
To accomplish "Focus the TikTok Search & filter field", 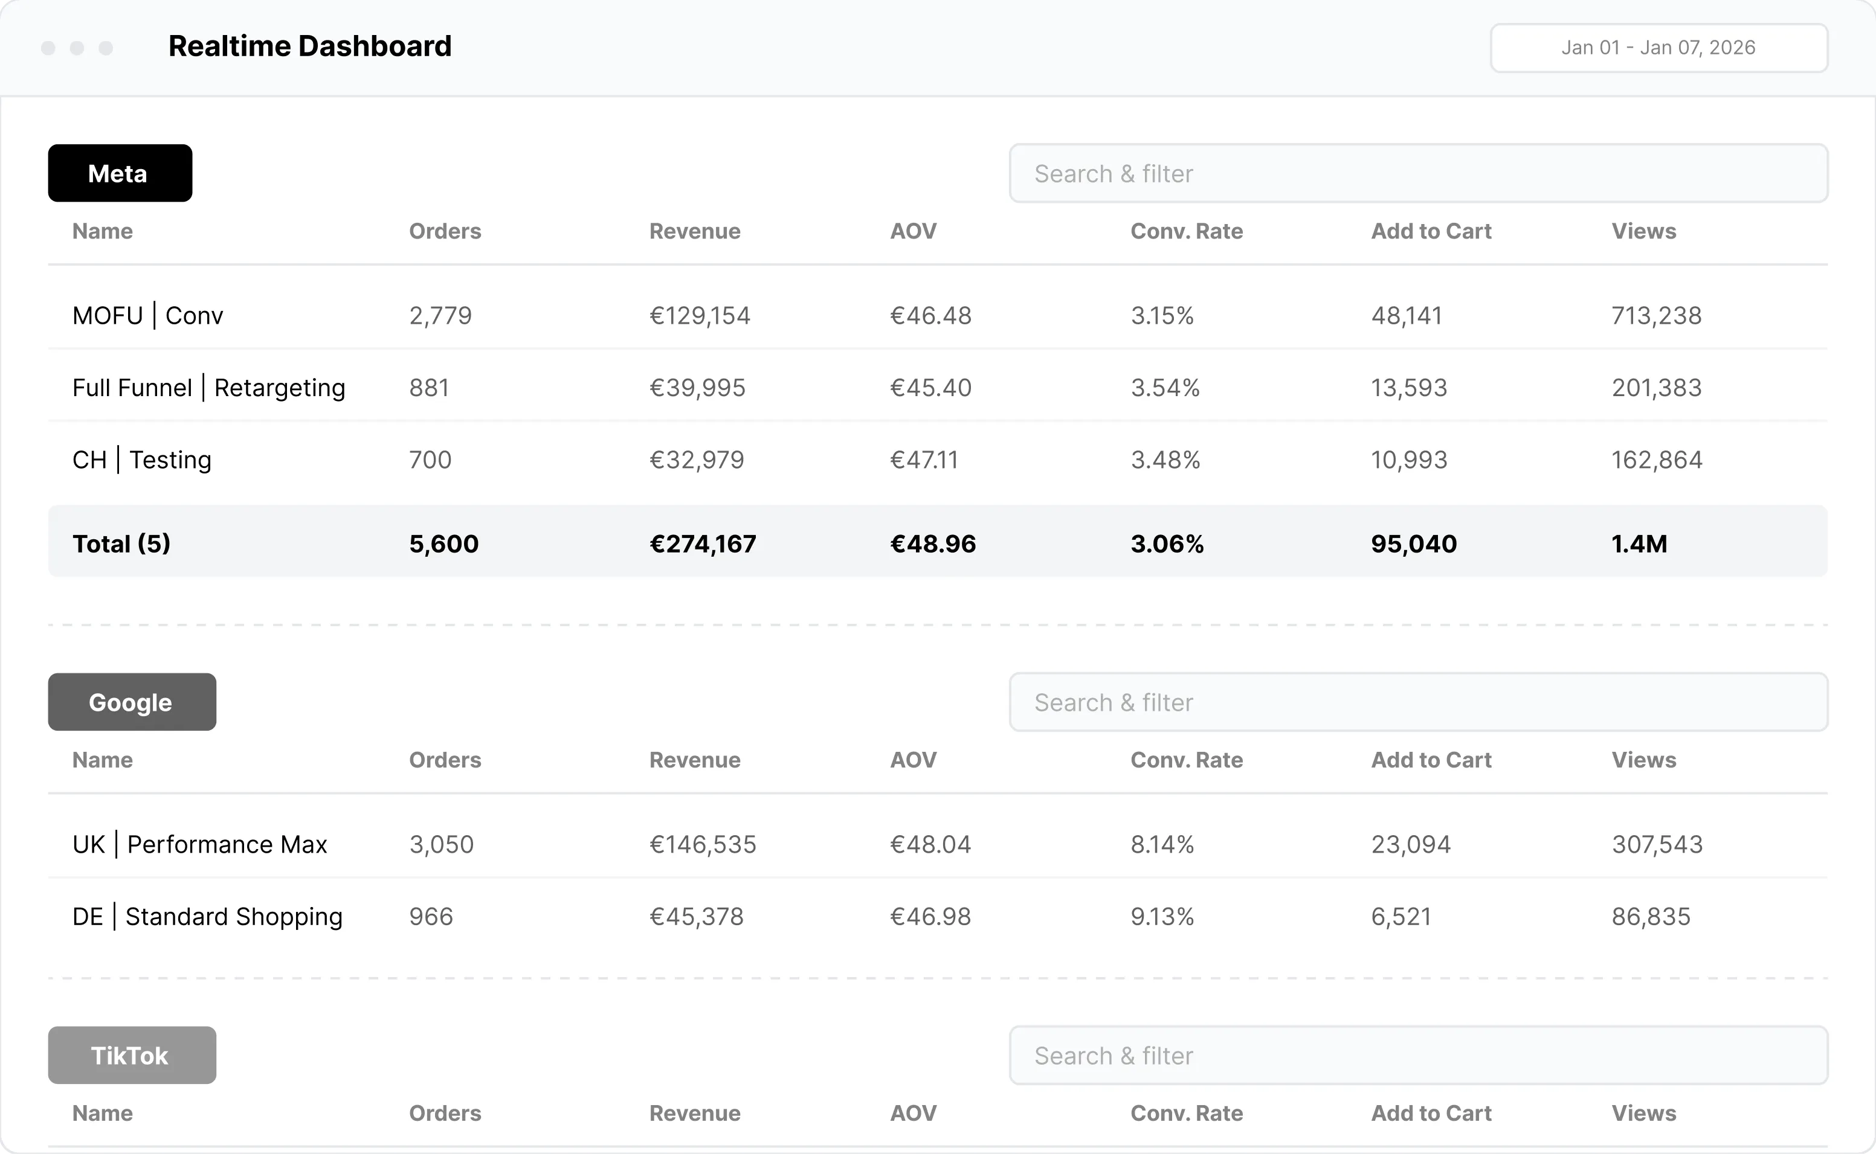I will click(x=1418, y=1056).
